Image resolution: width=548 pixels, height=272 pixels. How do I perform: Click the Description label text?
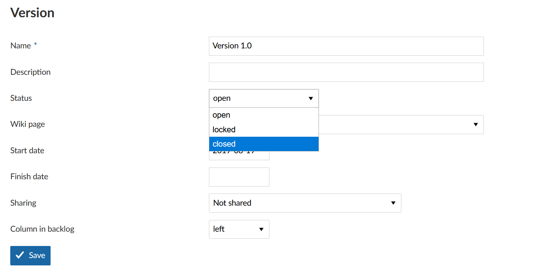pos(30,72)
